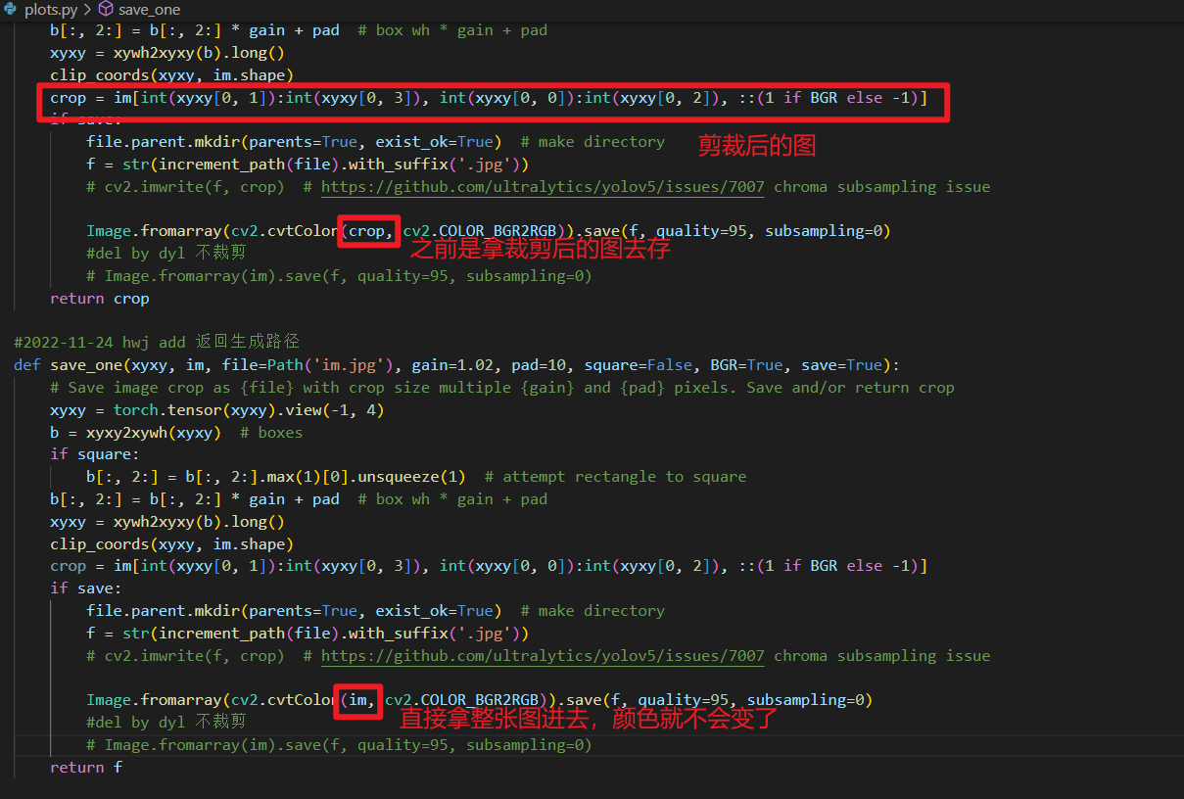
Task: Place cursor on the def save_one function name
Action: (x=85, y=365)
